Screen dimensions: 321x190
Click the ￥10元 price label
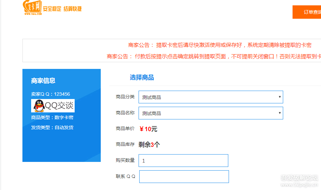[148, 129]
